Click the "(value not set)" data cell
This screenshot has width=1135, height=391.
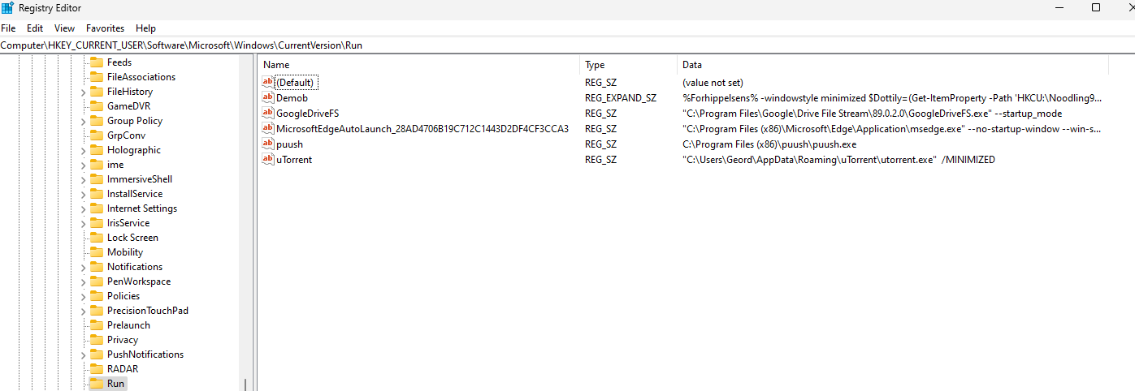point(713,83)
